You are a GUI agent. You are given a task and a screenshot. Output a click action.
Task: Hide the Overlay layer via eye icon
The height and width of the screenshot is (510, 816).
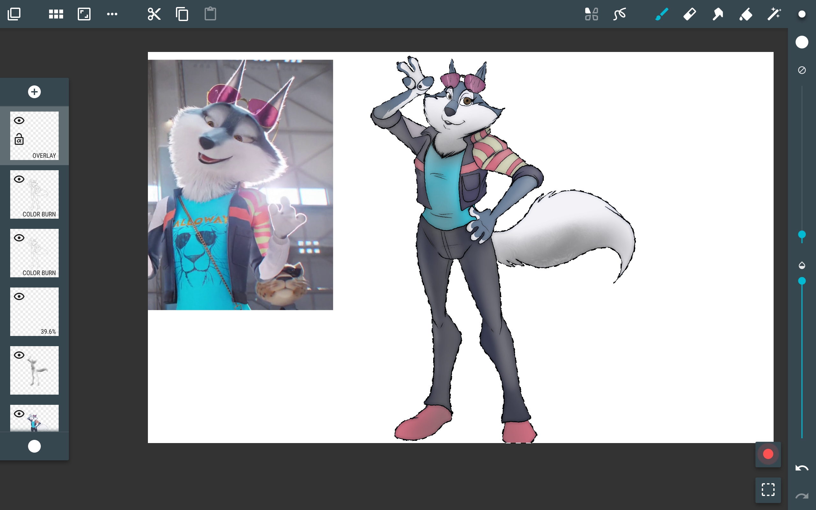point(19,120)
